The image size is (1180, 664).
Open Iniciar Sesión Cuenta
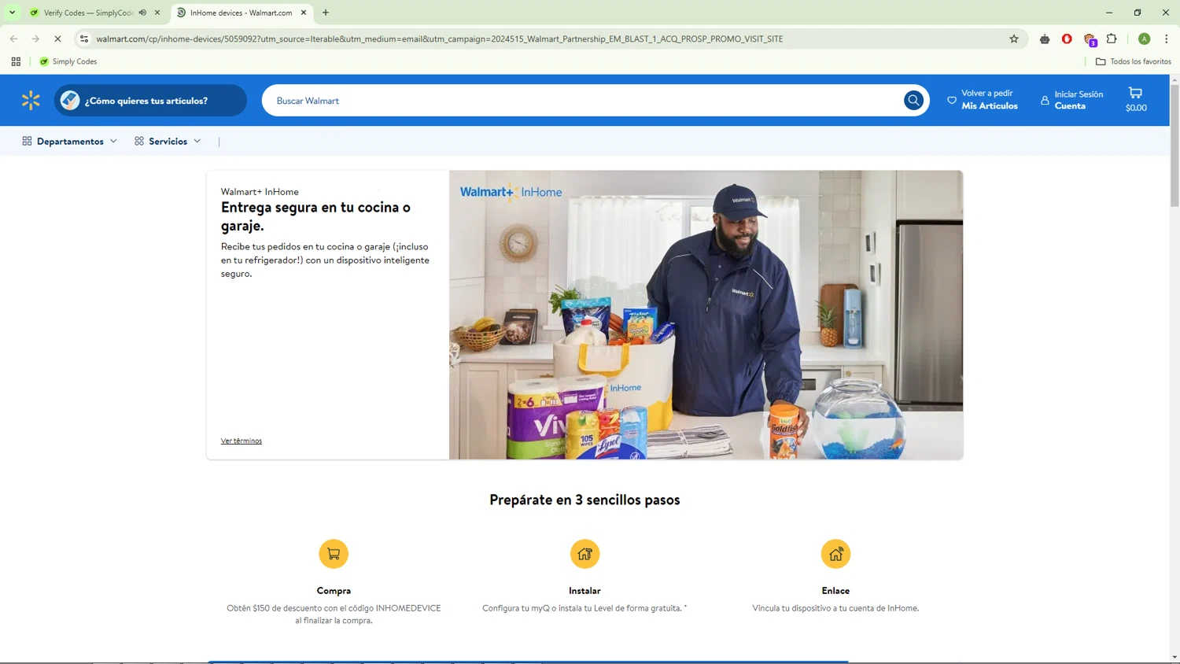[x=1072, y=100]
